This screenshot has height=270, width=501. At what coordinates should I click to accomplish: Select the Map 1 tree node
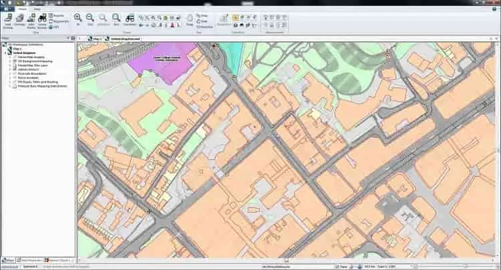[17, 49]
